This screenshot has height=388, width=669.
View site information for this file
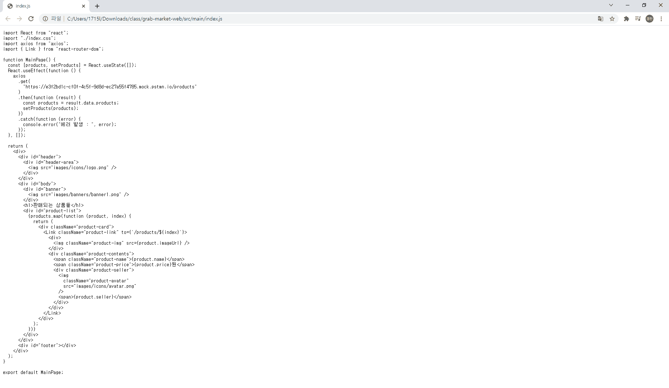click(x=45, y=19)
